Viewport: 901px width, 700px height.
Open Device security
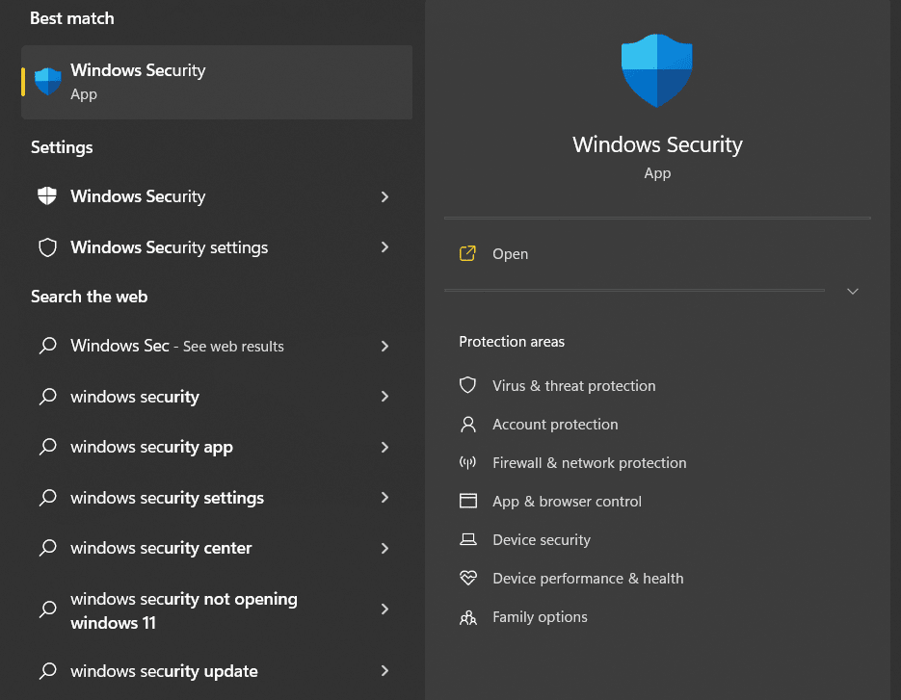pos(541,539)
